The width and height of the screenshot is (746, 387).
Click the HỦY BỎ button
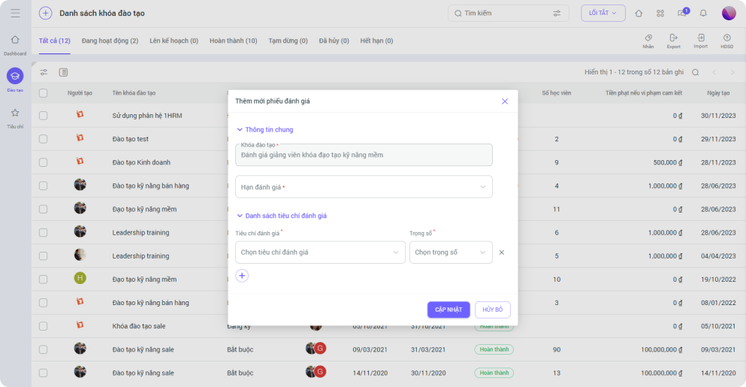coord(492,310)
